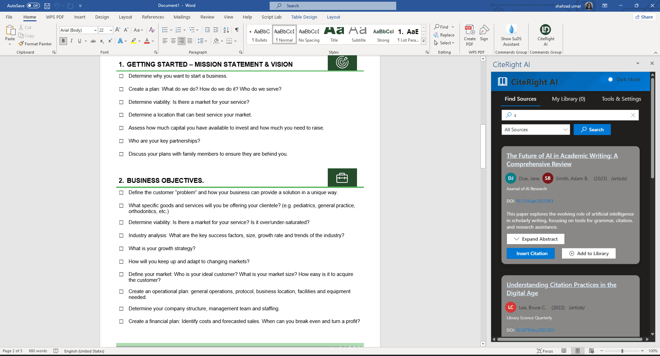Click Create PDF icon
The image size is (660, 356).
click(470, 35)
